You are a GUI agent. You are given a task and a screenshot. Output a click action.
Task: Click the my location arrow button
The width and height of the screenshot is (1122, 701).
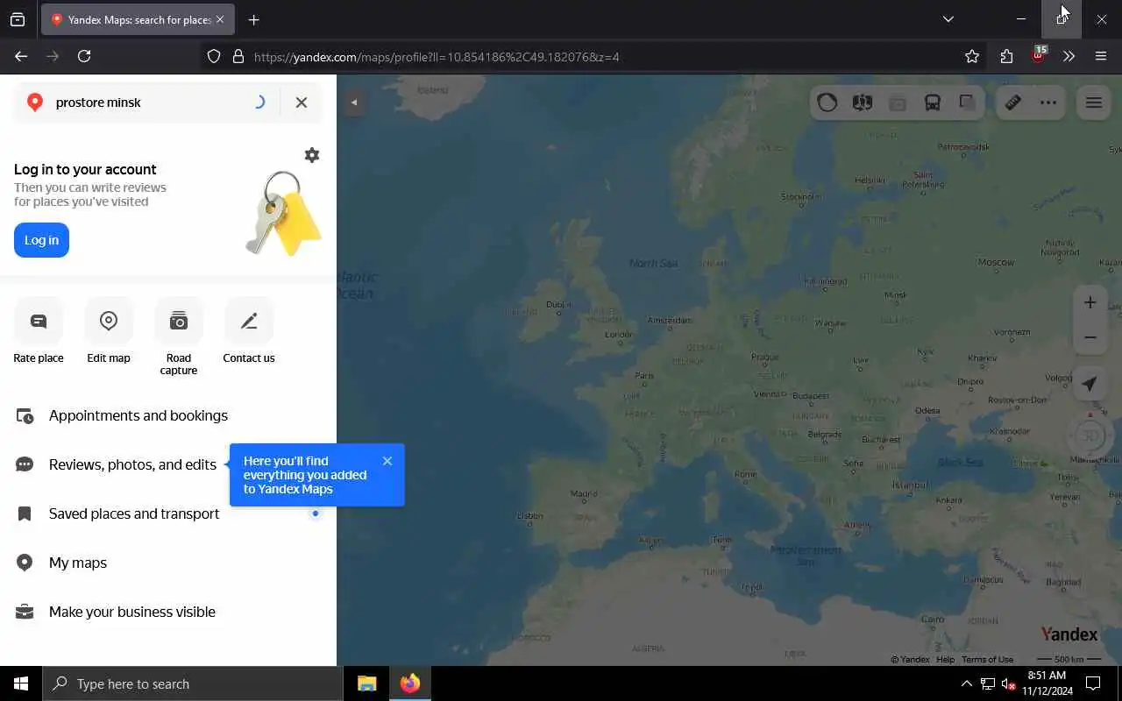1090,384
